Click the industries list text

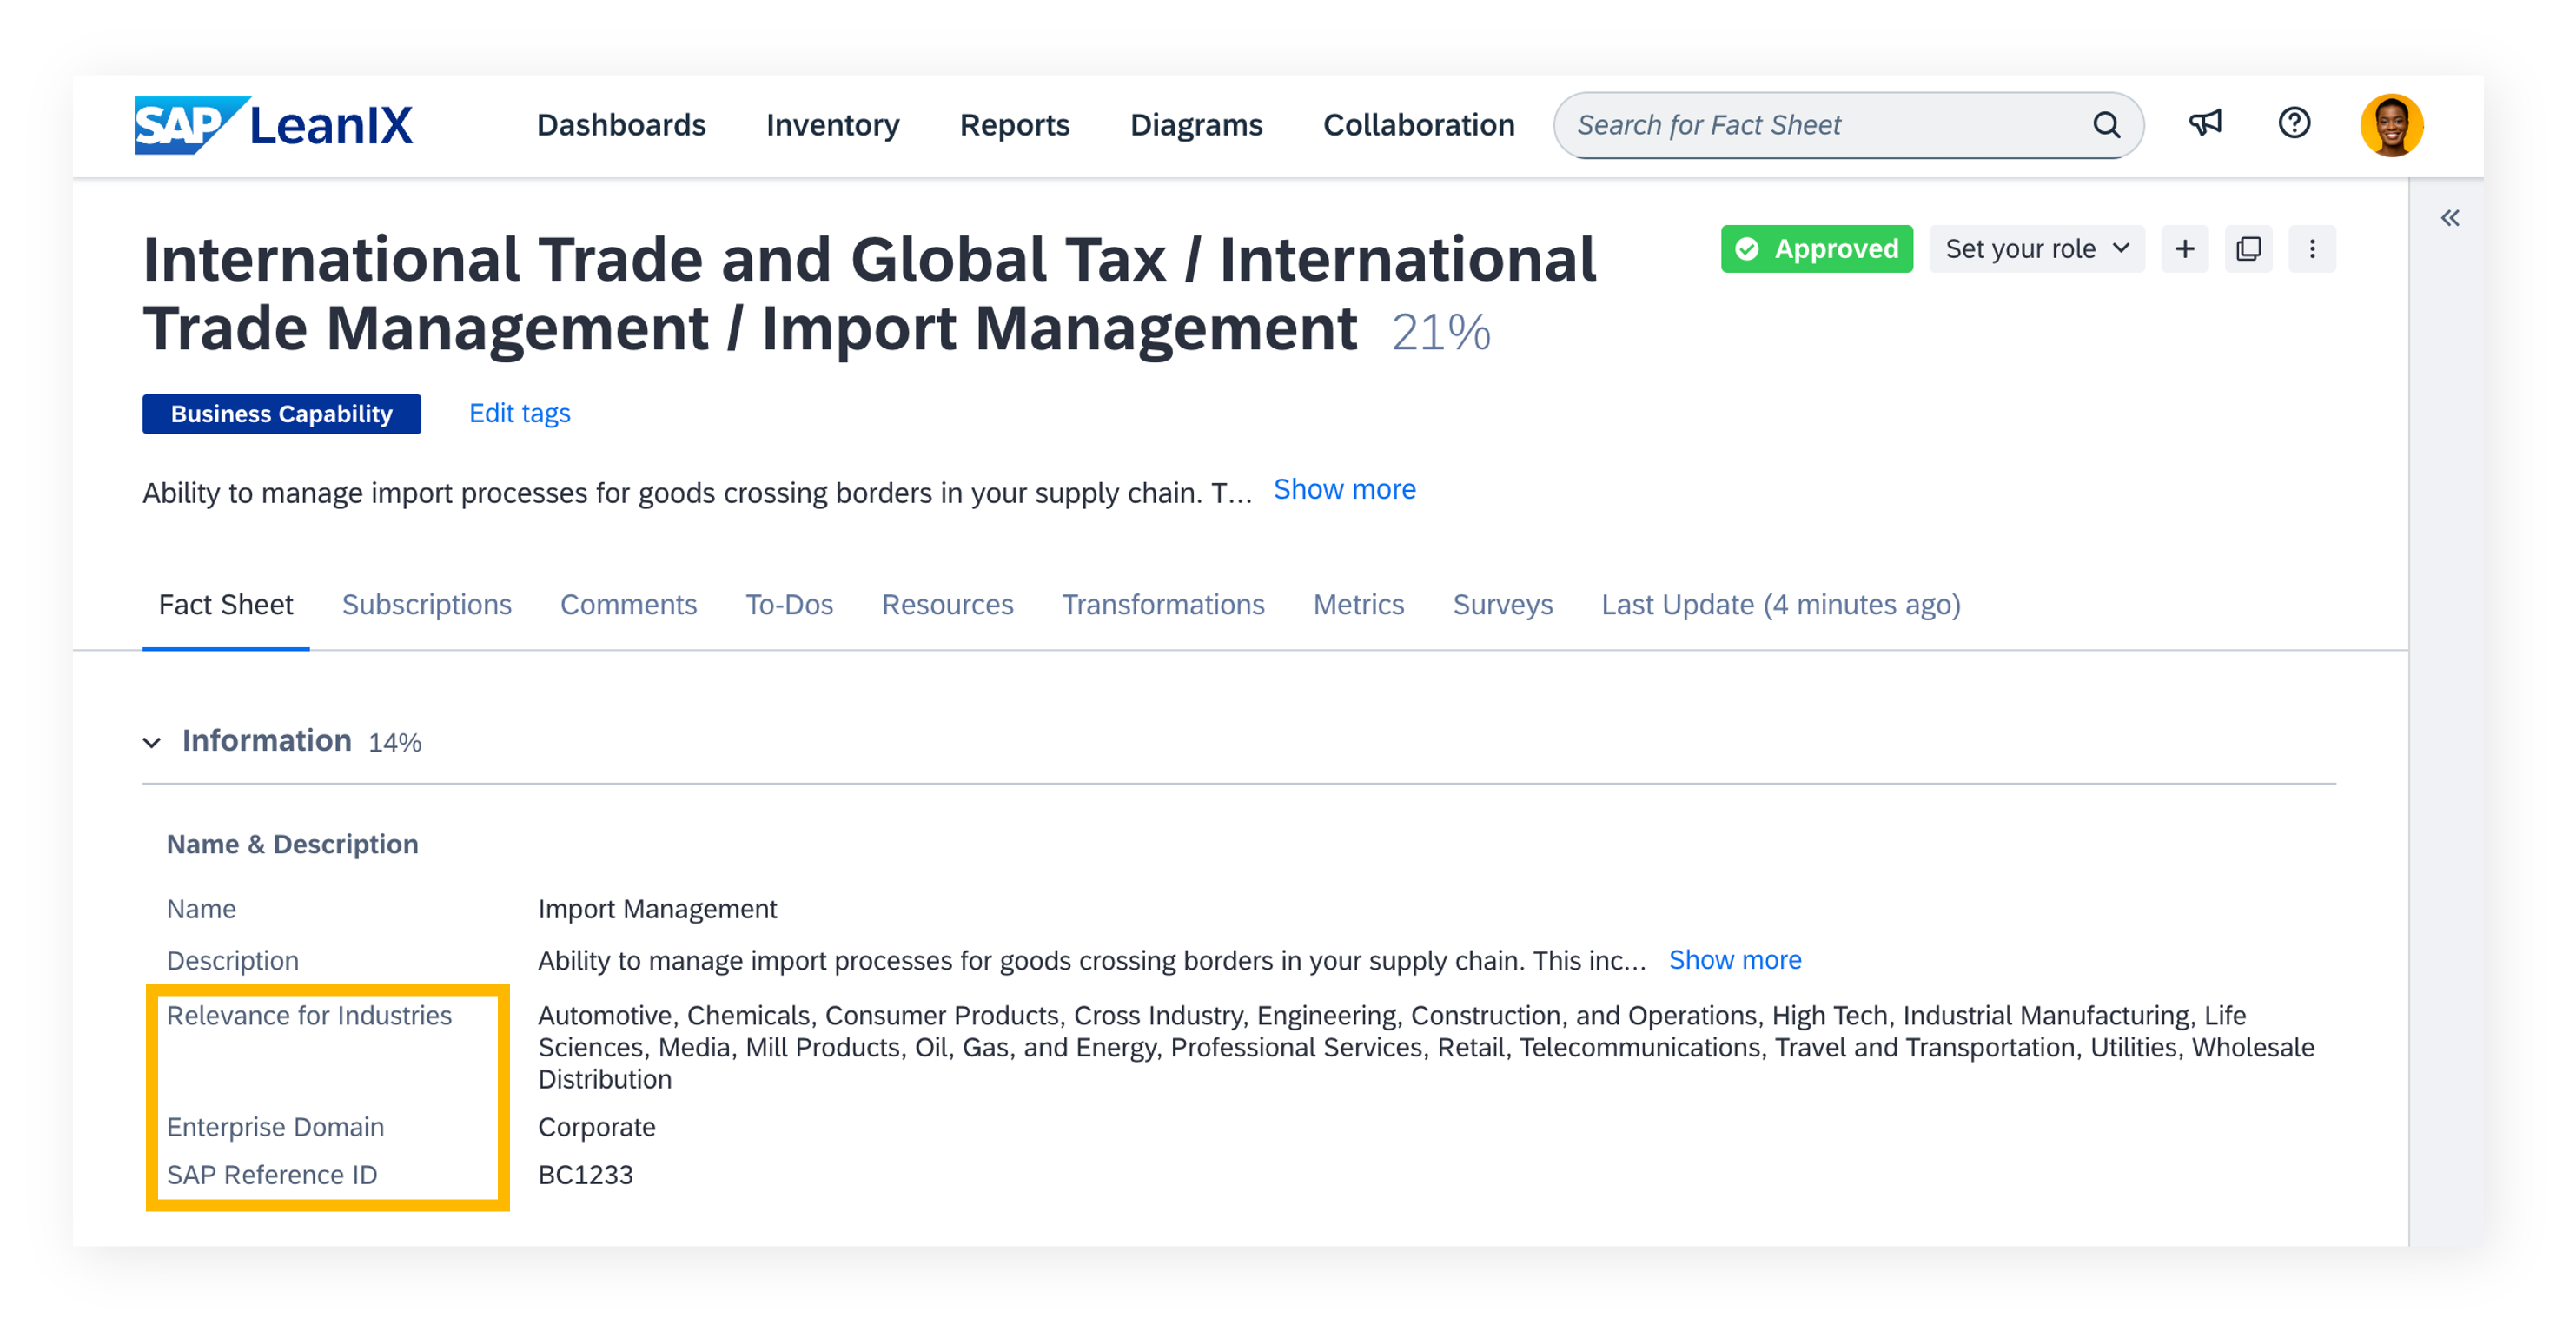(1425, 1047)
